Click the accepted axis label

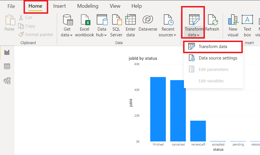click(x=218, y=144)
